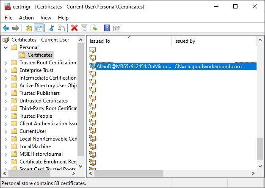Image resolution: width=265 pixels, height=188 pixels.
Task: Collapse the Personal folder node
Action: (6, 47)
